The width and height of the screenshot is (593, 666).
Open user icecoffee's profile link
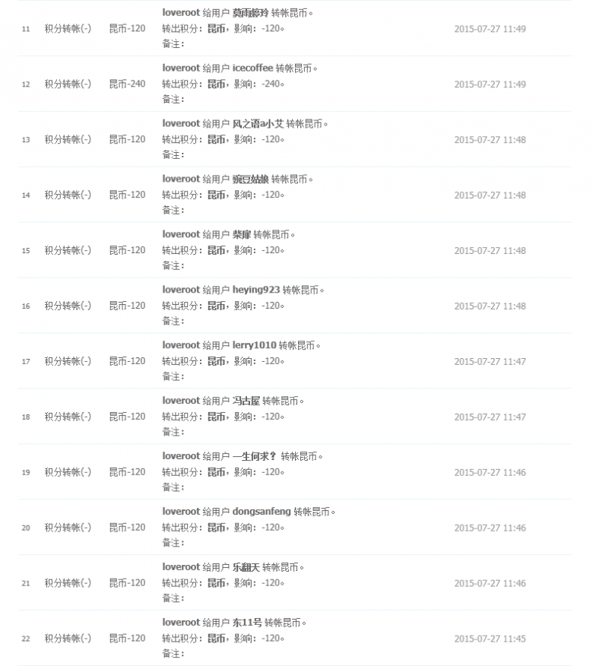pos(252,68)
